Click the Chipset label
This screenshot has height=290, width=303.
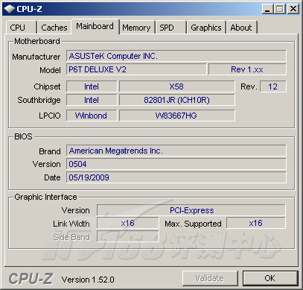(47, 86)
